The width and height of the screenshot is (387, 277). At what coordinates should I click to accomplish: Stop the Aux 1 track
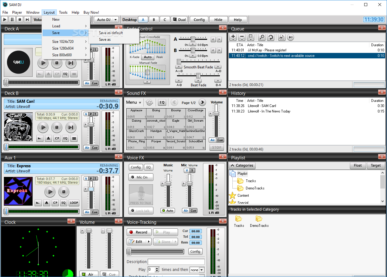64,192
